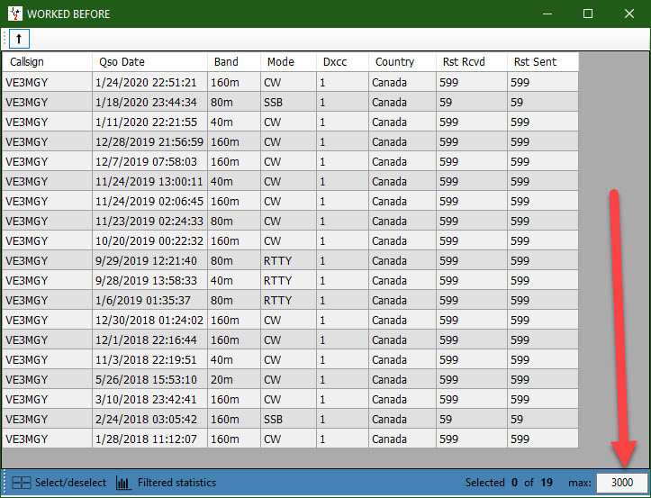Sort by the Country column header
Screen dimensions: 651x498
click(402, 62)
